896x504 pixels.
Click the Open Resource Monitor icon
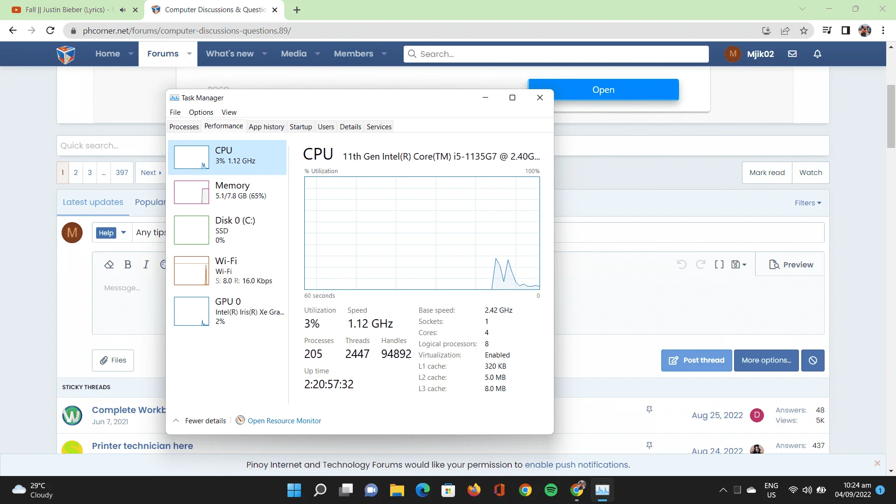pos(240,420)
